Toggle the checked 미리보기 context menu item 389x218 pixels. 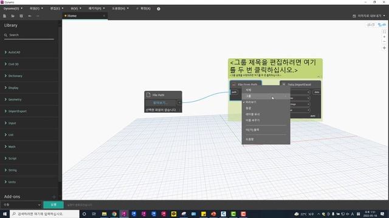[266, 102]
